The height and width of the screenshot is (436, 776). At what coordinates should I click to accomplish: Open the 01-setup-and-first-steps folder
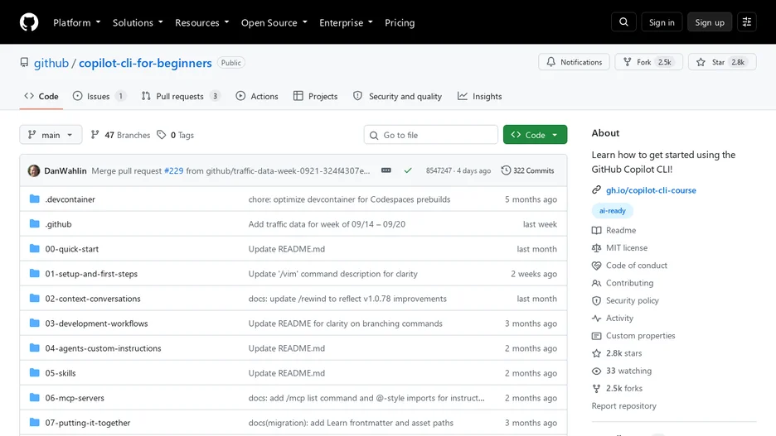(x=91, y=274)
